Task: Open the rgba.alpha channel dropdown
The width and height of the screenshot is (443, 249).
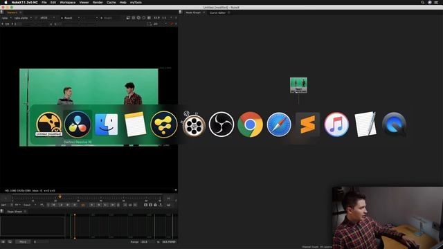Action: [23, 18]
